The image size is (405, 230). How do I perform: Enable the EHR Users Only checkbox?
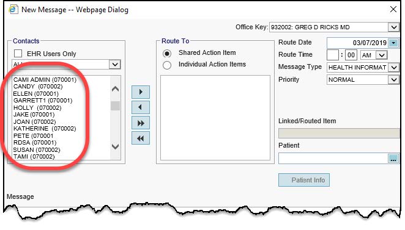(18, 53)
